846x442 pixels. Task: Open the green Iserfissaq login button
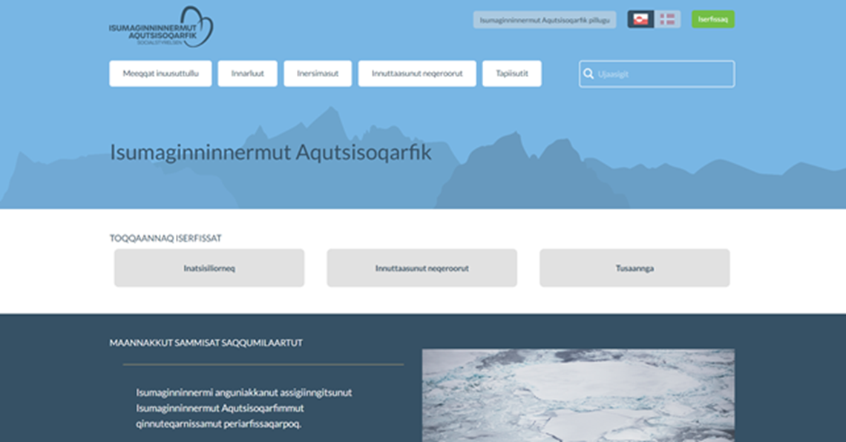(712, 19)
